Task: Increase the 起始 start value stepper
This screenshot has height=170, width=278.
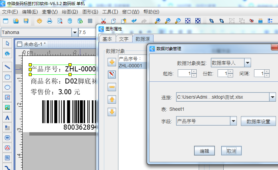Action: [194, 71]
